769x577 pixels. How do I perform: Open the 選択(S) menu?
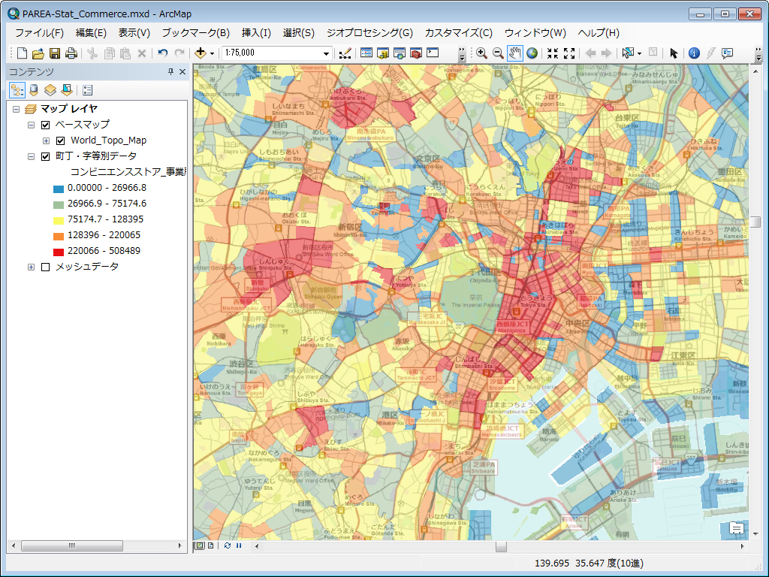pyautogui.click(x=298, y=33)
